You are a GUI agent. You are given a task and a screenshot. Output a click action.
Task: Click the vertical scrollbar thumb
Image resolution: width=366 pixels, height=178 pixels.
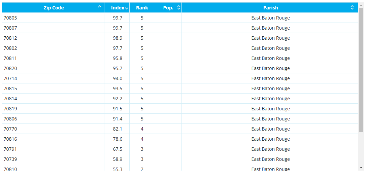[361, 70]
